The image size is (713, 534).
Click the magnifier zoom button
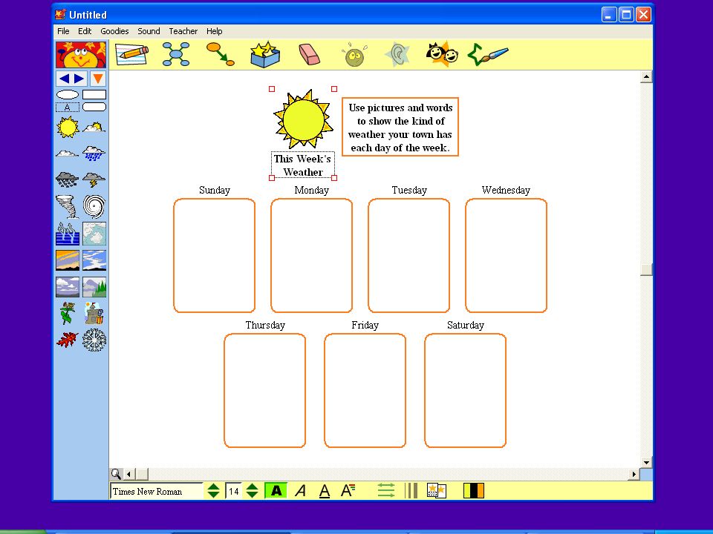[x=116, y=474]
